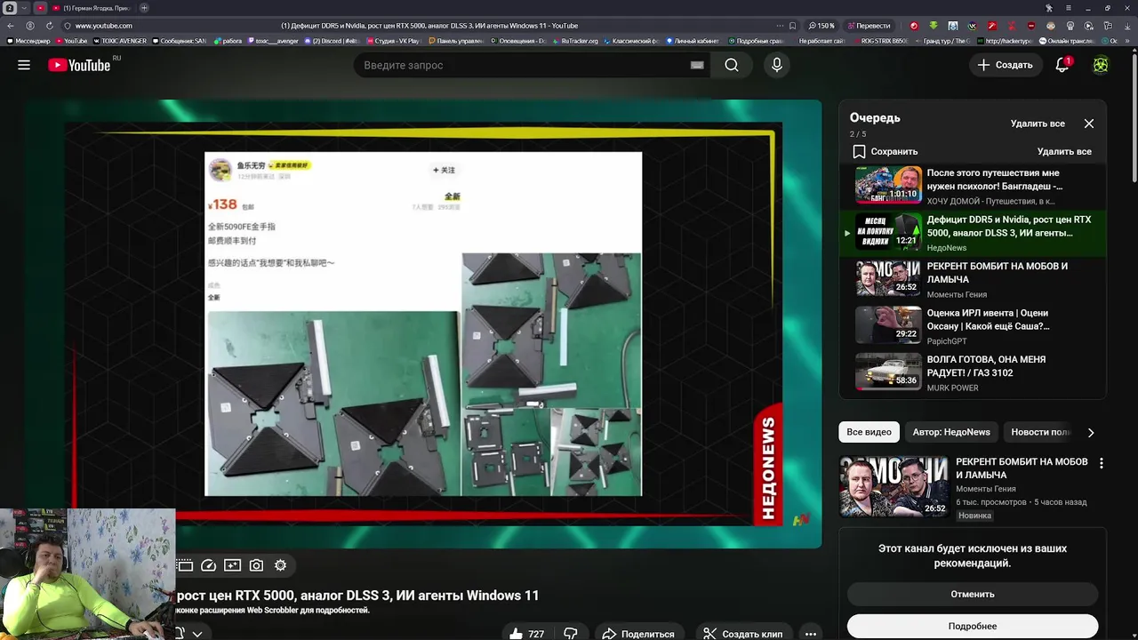The width and height of the screenshot is (1138, 640).
Task: Click the browser address bar www.youtube.com
Action: coord(104,26)
